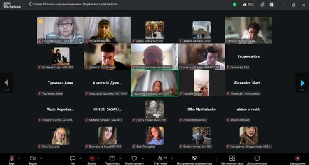Open Сессионные залы breakout rooms
309x165 pixels.
coord(232,158)
